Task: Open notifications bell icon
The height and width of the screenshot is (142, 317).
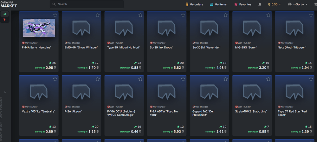Action: pos(260,4)
